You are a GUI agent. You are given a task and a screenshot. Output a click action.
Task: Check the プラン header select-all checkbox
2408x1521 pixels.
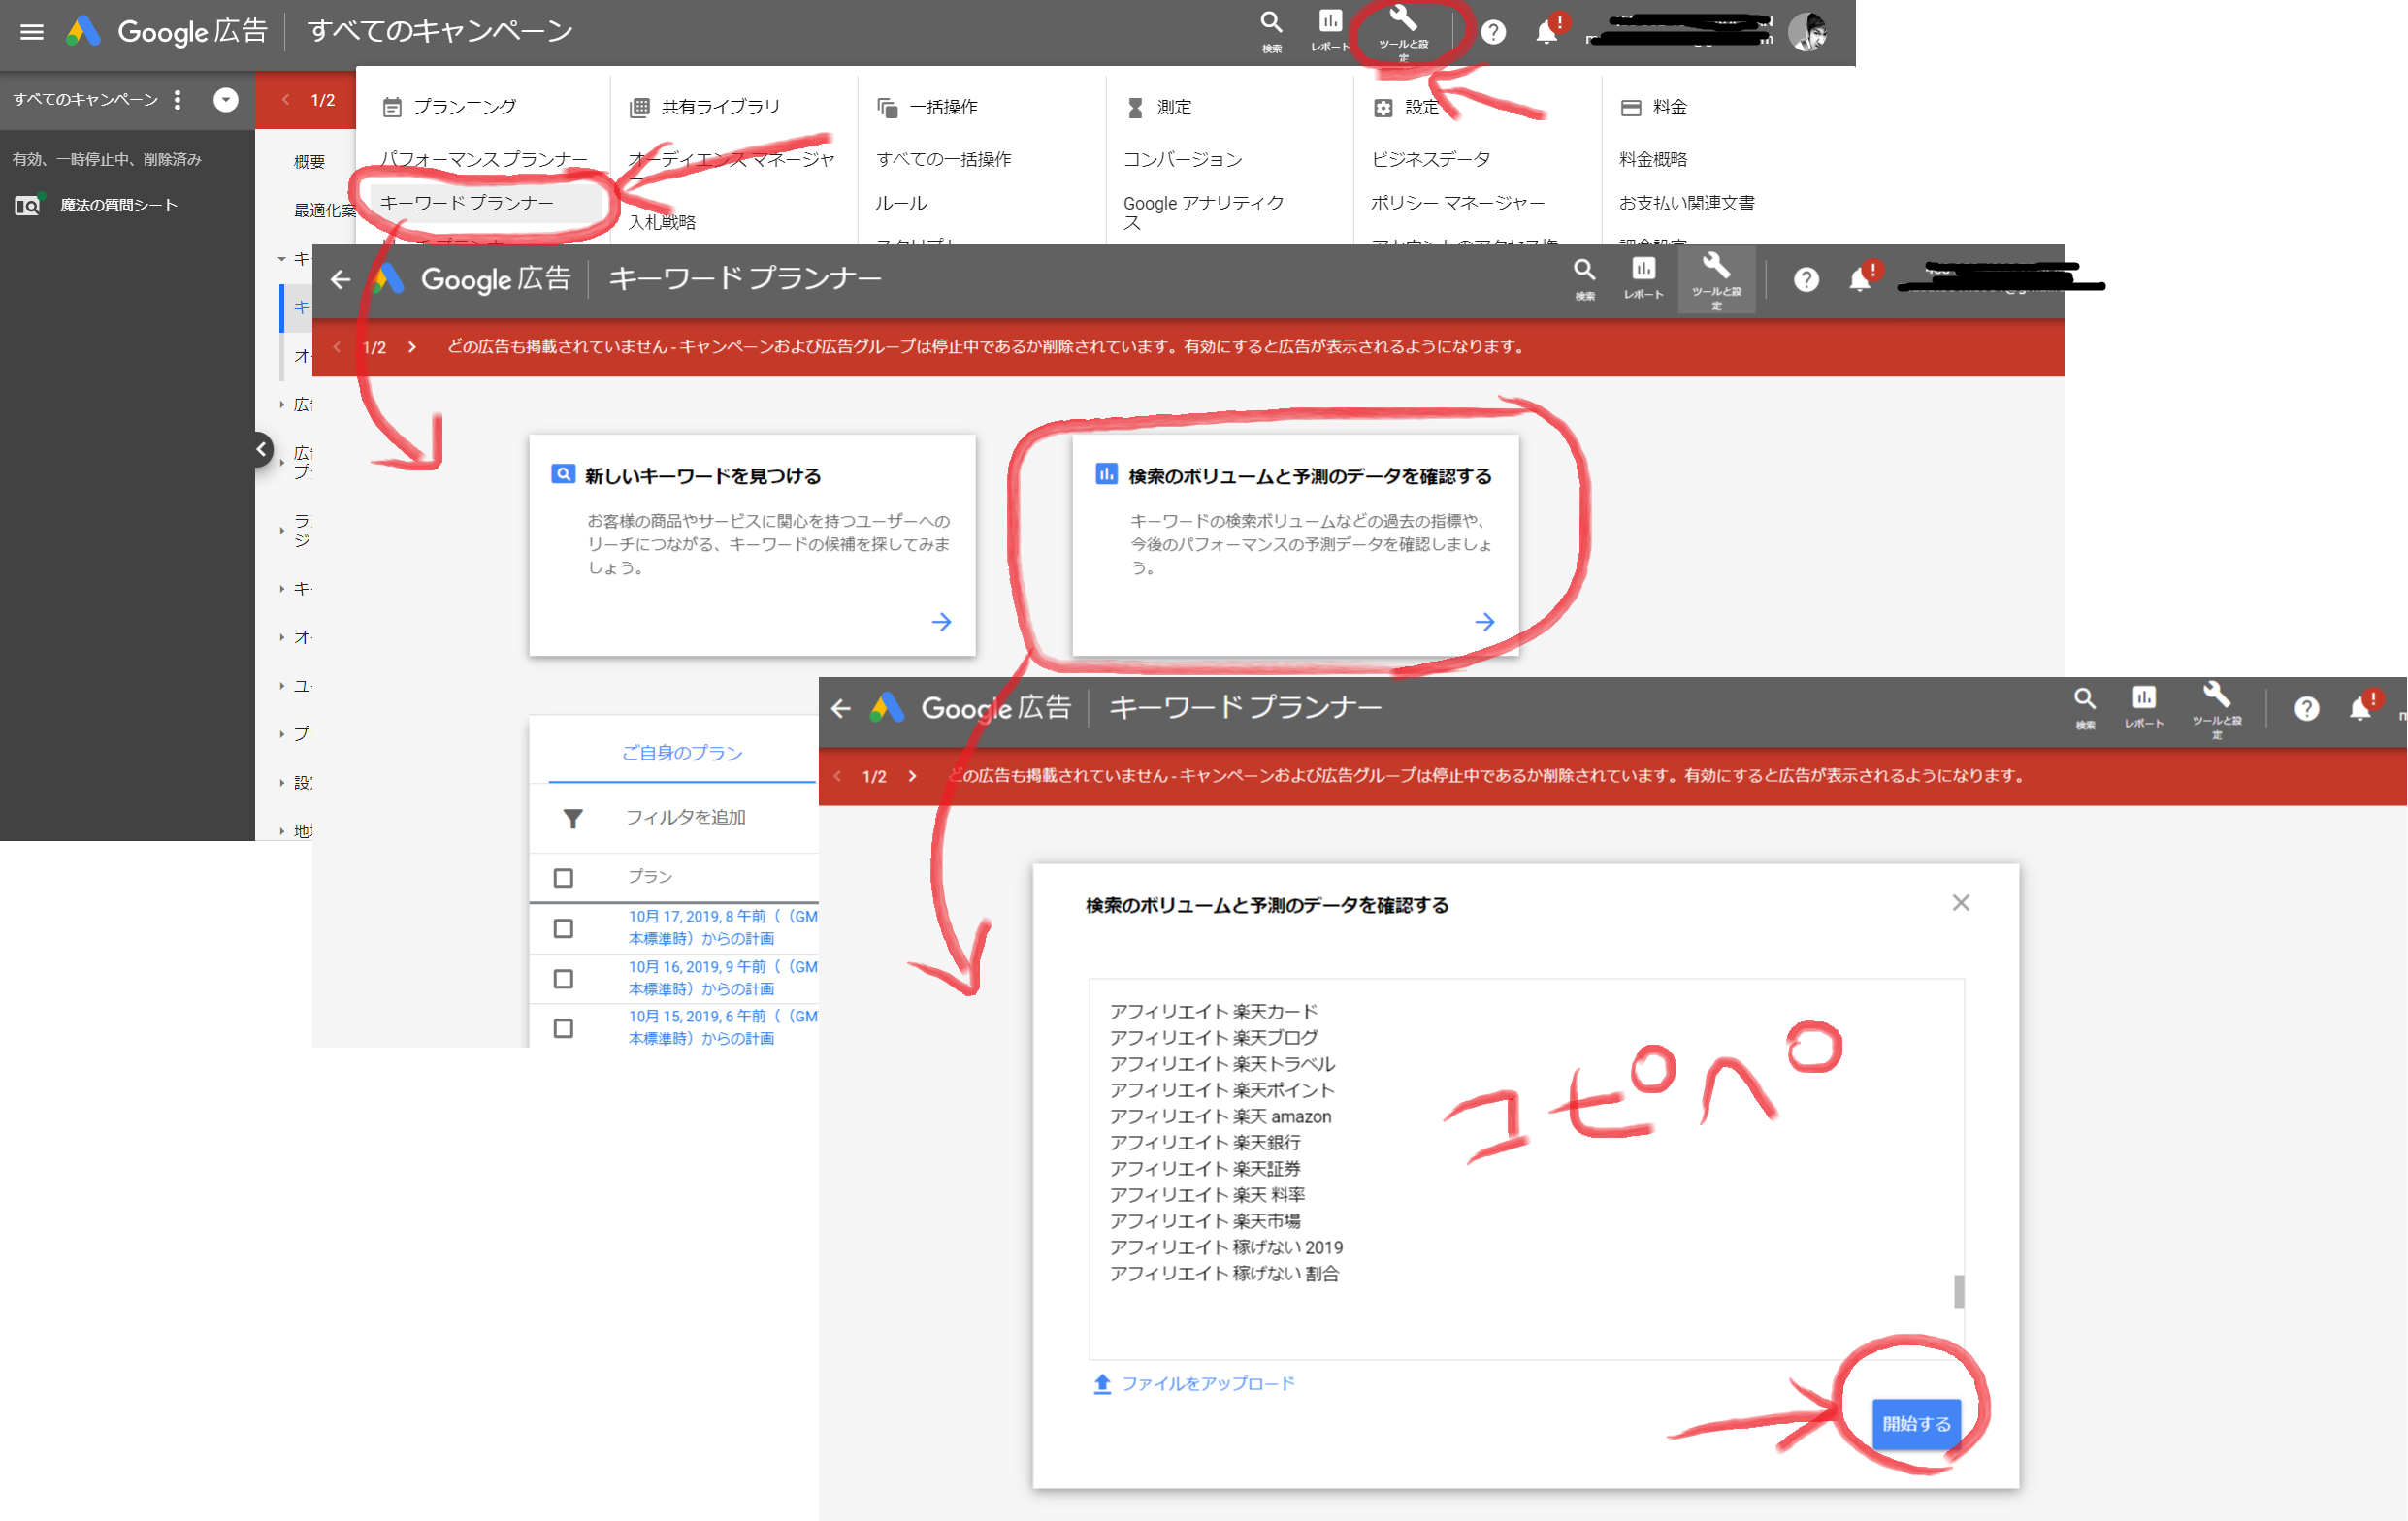pos(564,878)
